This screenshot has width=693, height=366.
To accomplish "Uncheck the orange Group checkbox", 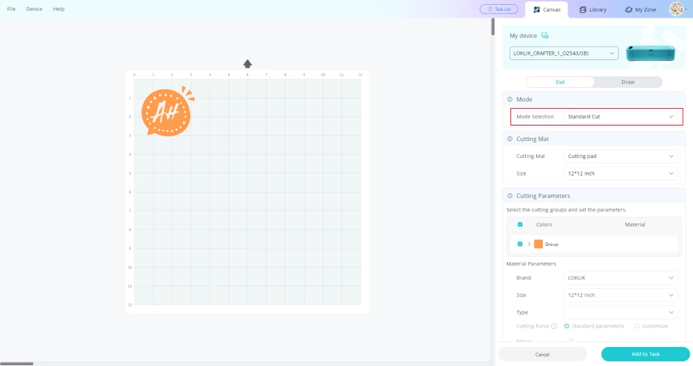I will (x=520, y=244).
